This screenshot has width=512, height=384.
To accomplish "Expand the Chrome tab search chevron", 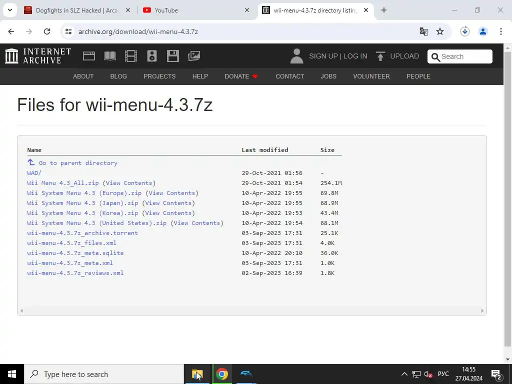I will click(x=10, y=10).
